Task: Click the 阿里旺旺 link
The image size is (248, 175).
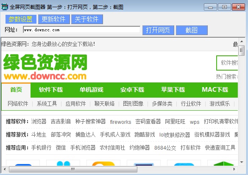Action: 175,122
